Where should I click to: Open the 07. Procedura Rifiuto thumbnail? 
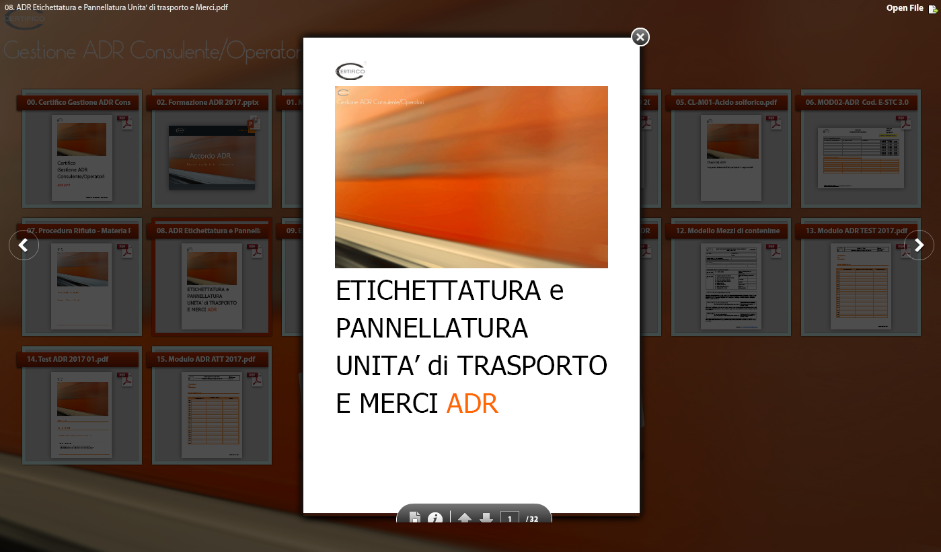pos(81,286)
